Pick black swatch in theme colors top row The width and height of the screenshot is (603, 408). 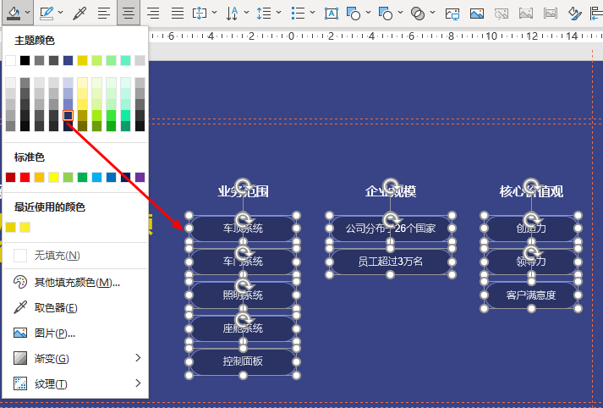coord(25,60)
